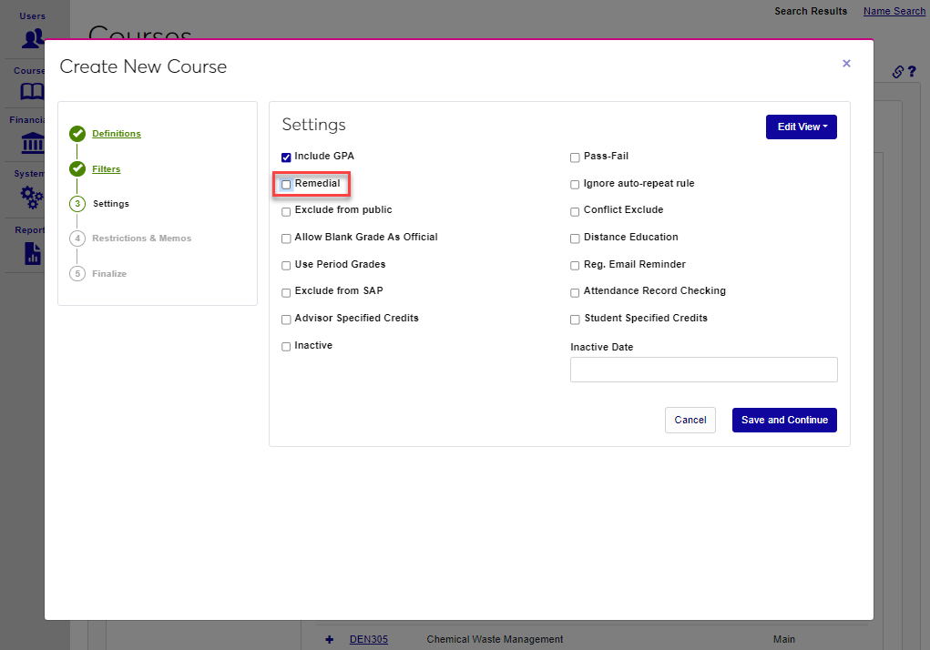Click the System gears icon
The image size is (930, 650).
coord(31,196)
